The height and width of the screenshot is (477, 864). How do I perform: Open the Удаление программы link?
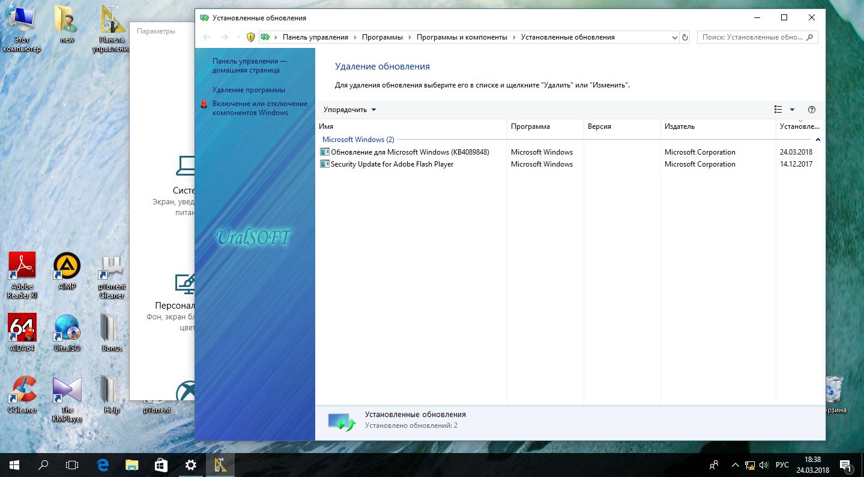click(249, 90)
